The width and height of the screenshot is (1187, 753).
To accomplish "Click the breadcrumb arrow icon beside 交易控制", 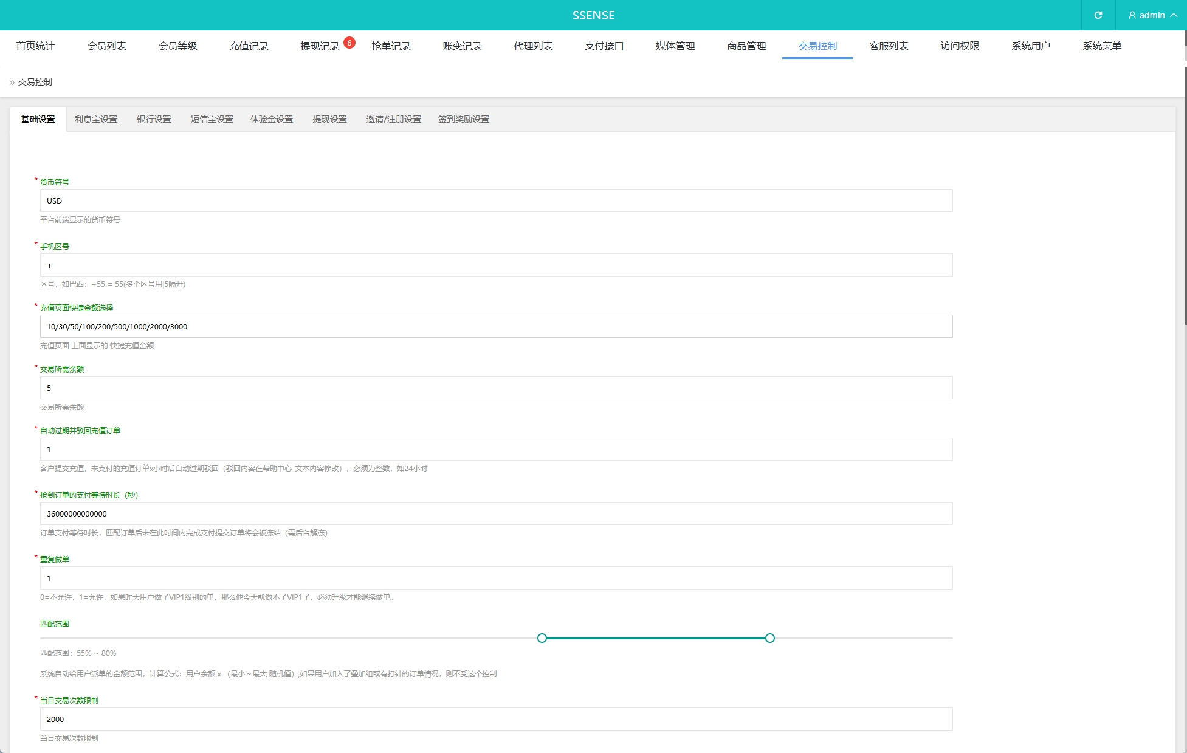I will tap(12, 83).
